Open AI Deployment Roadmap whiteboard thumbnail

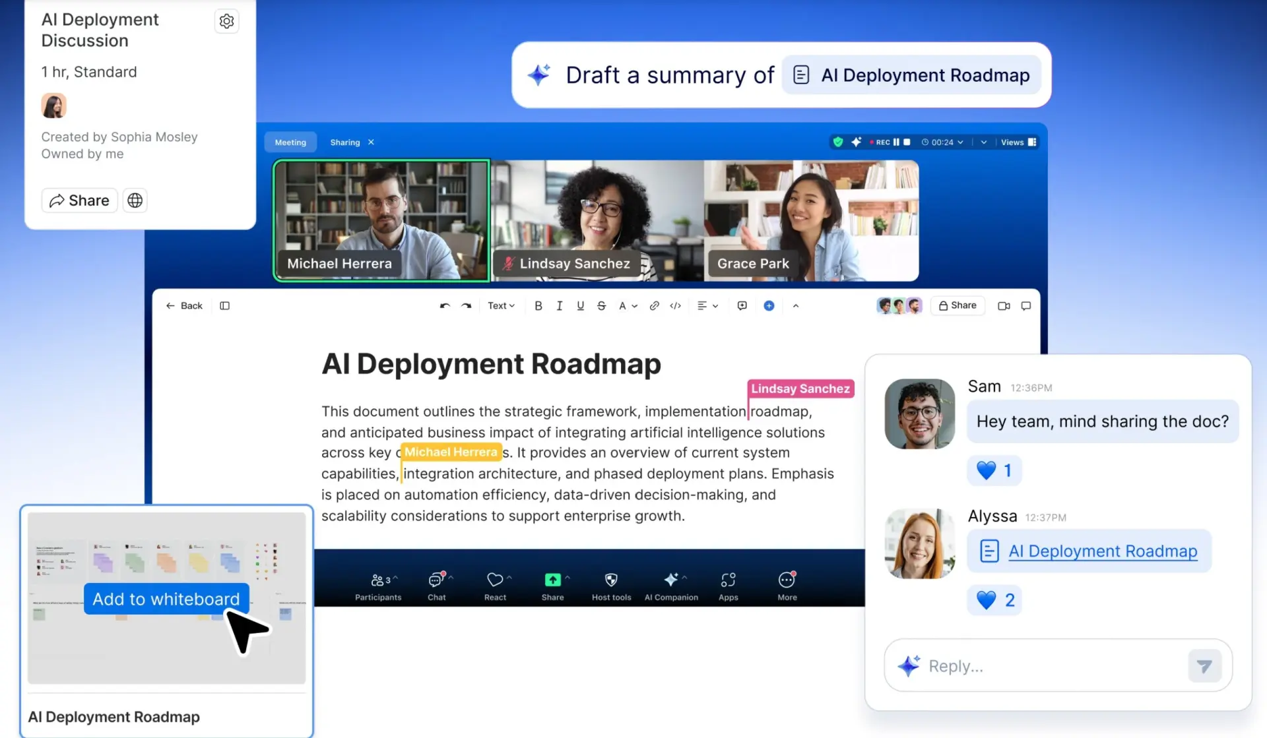pyautogui.click(x=166, y=598)
